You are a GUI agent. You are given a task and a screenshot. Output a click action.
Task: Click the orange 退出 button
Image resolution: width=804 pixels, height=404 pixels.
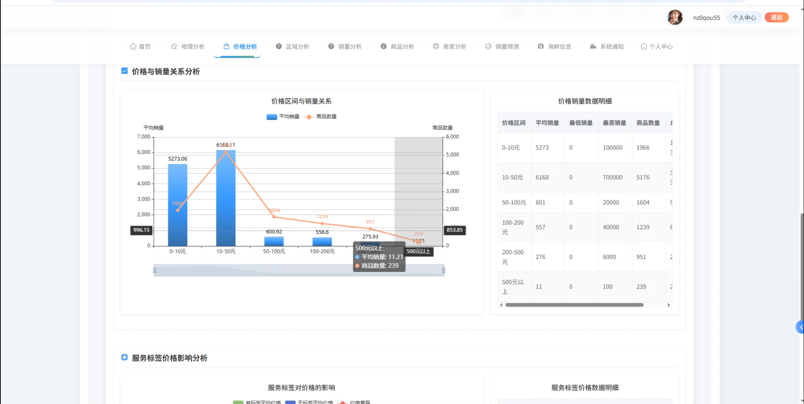tap(776, 17)
